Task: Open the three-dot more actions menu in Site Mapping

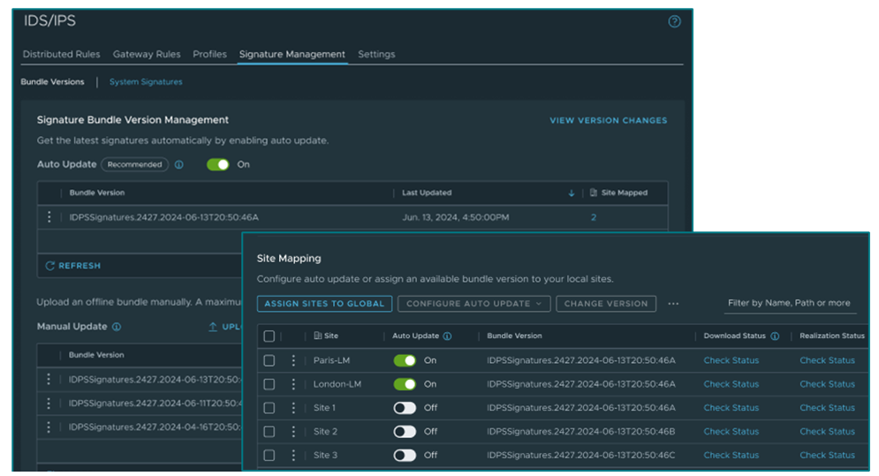Action: [x=673, y=304]
